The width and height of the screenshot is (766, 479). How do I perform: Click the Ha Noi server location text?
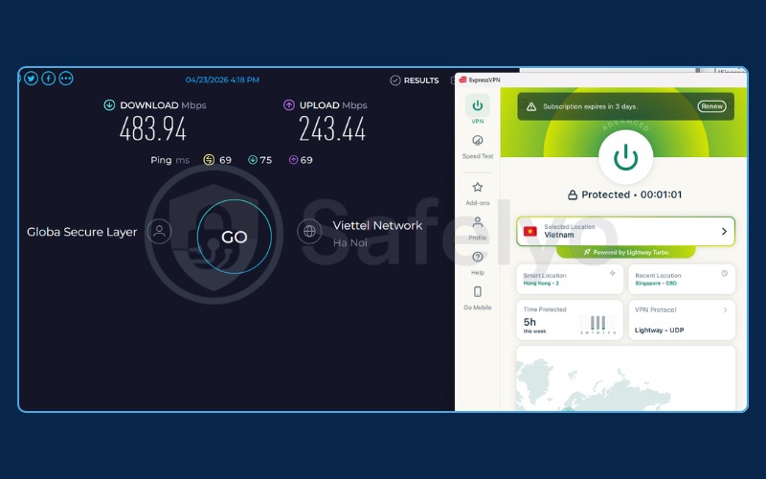pyautogui.click(x=349, y=242)
